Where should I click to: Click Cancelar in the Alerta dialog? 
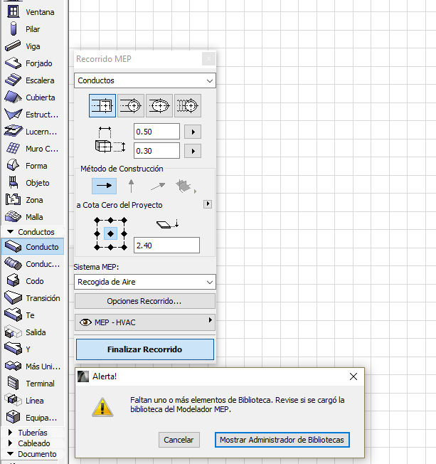[x=179, y=440]
